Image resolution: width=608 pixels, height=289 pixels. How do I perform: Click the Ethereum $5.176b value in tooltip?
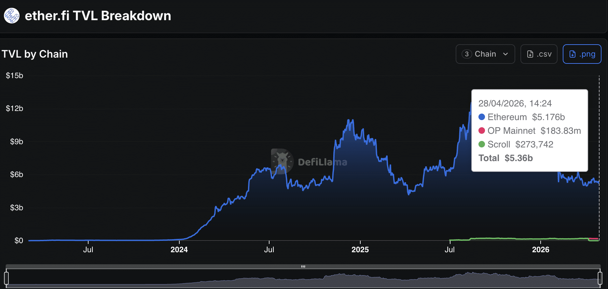548,117
